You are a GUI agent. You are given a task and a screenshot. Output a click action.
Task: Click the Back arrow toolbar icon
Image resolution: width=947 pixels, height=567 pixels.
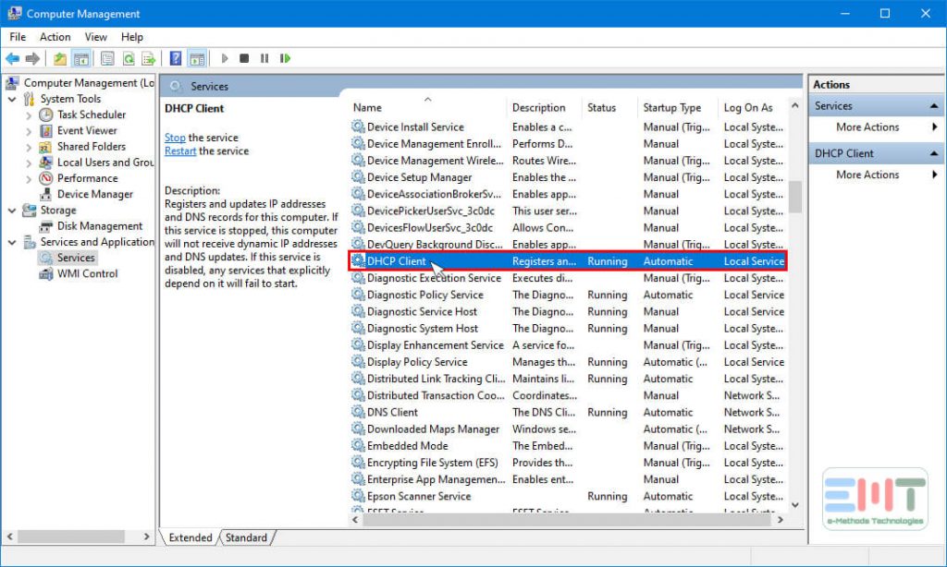click(12, 58)
